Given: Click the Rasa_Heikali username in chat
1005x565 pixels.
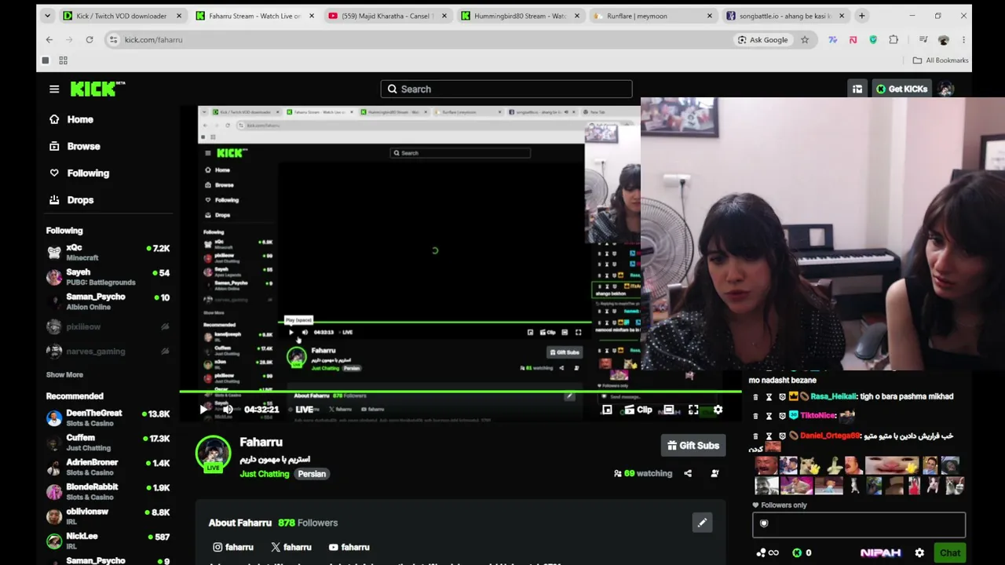Looking at the screenshot, I should pos(833,397).
